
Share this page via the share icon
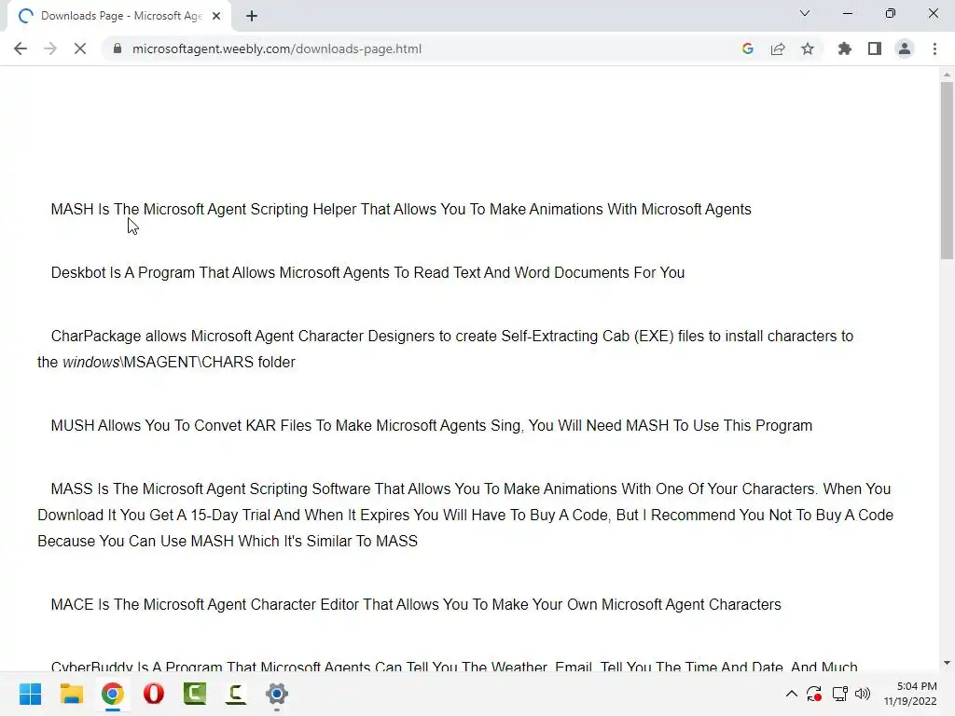[x=778, y=48]
